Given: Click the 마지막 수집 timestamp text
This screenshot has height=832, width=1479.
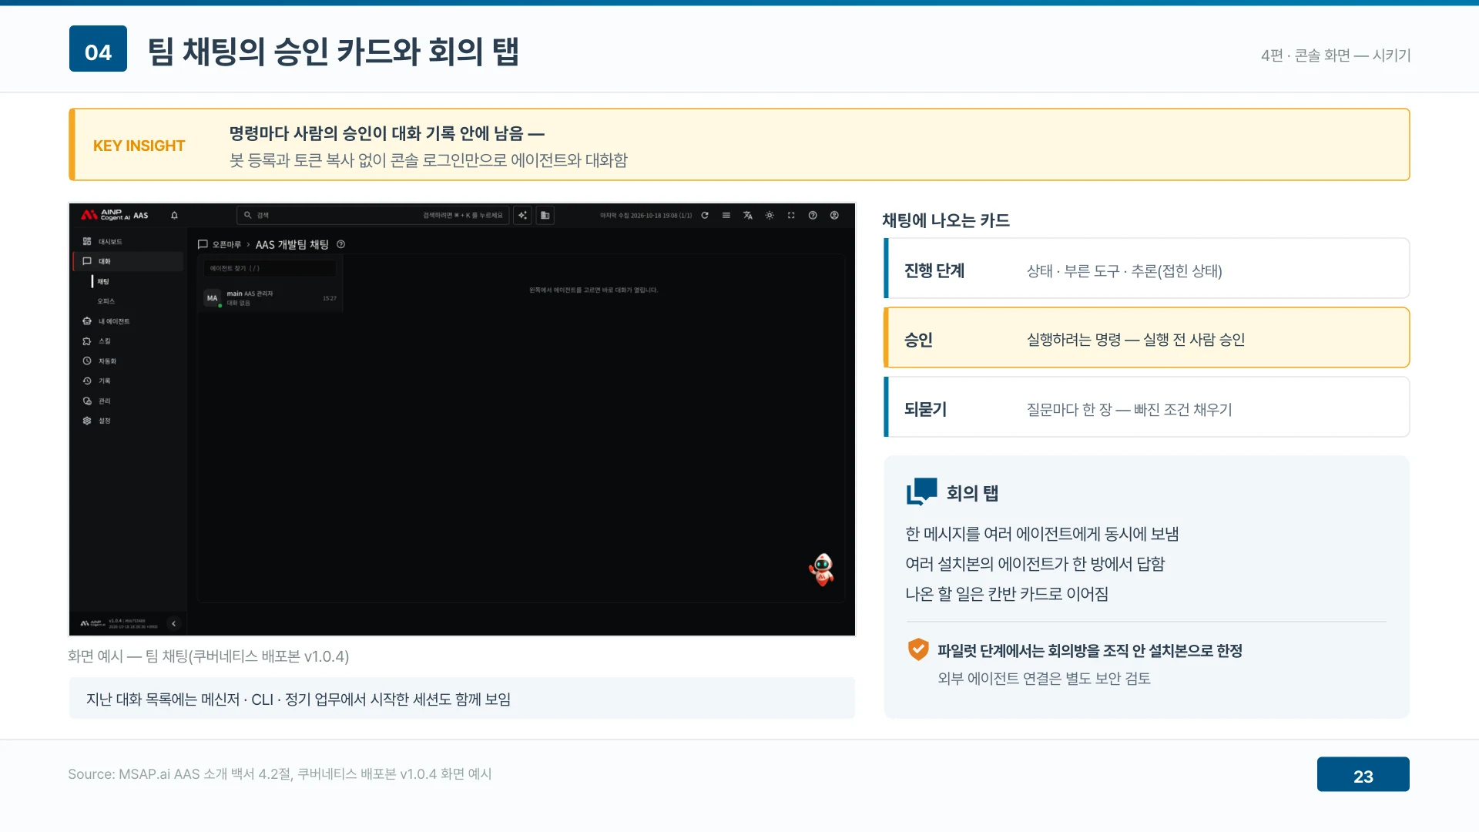Looking at the screenshot, I should pyautogui.click(x=646, y=216).
